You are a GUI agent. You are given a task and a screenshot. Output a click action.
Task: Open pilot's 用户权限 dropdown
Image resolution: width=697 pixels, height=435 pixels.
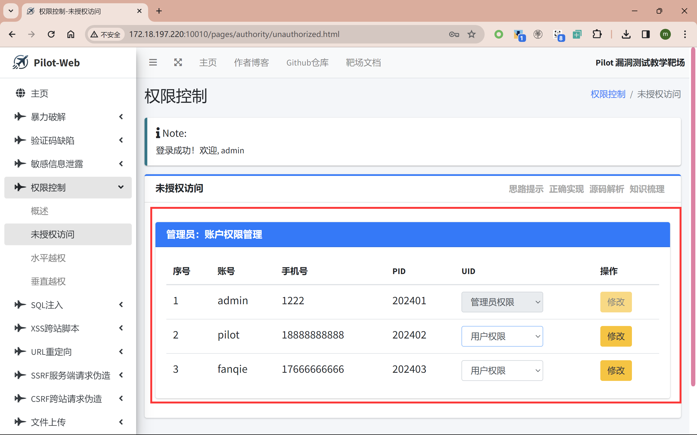click(502, 336)
